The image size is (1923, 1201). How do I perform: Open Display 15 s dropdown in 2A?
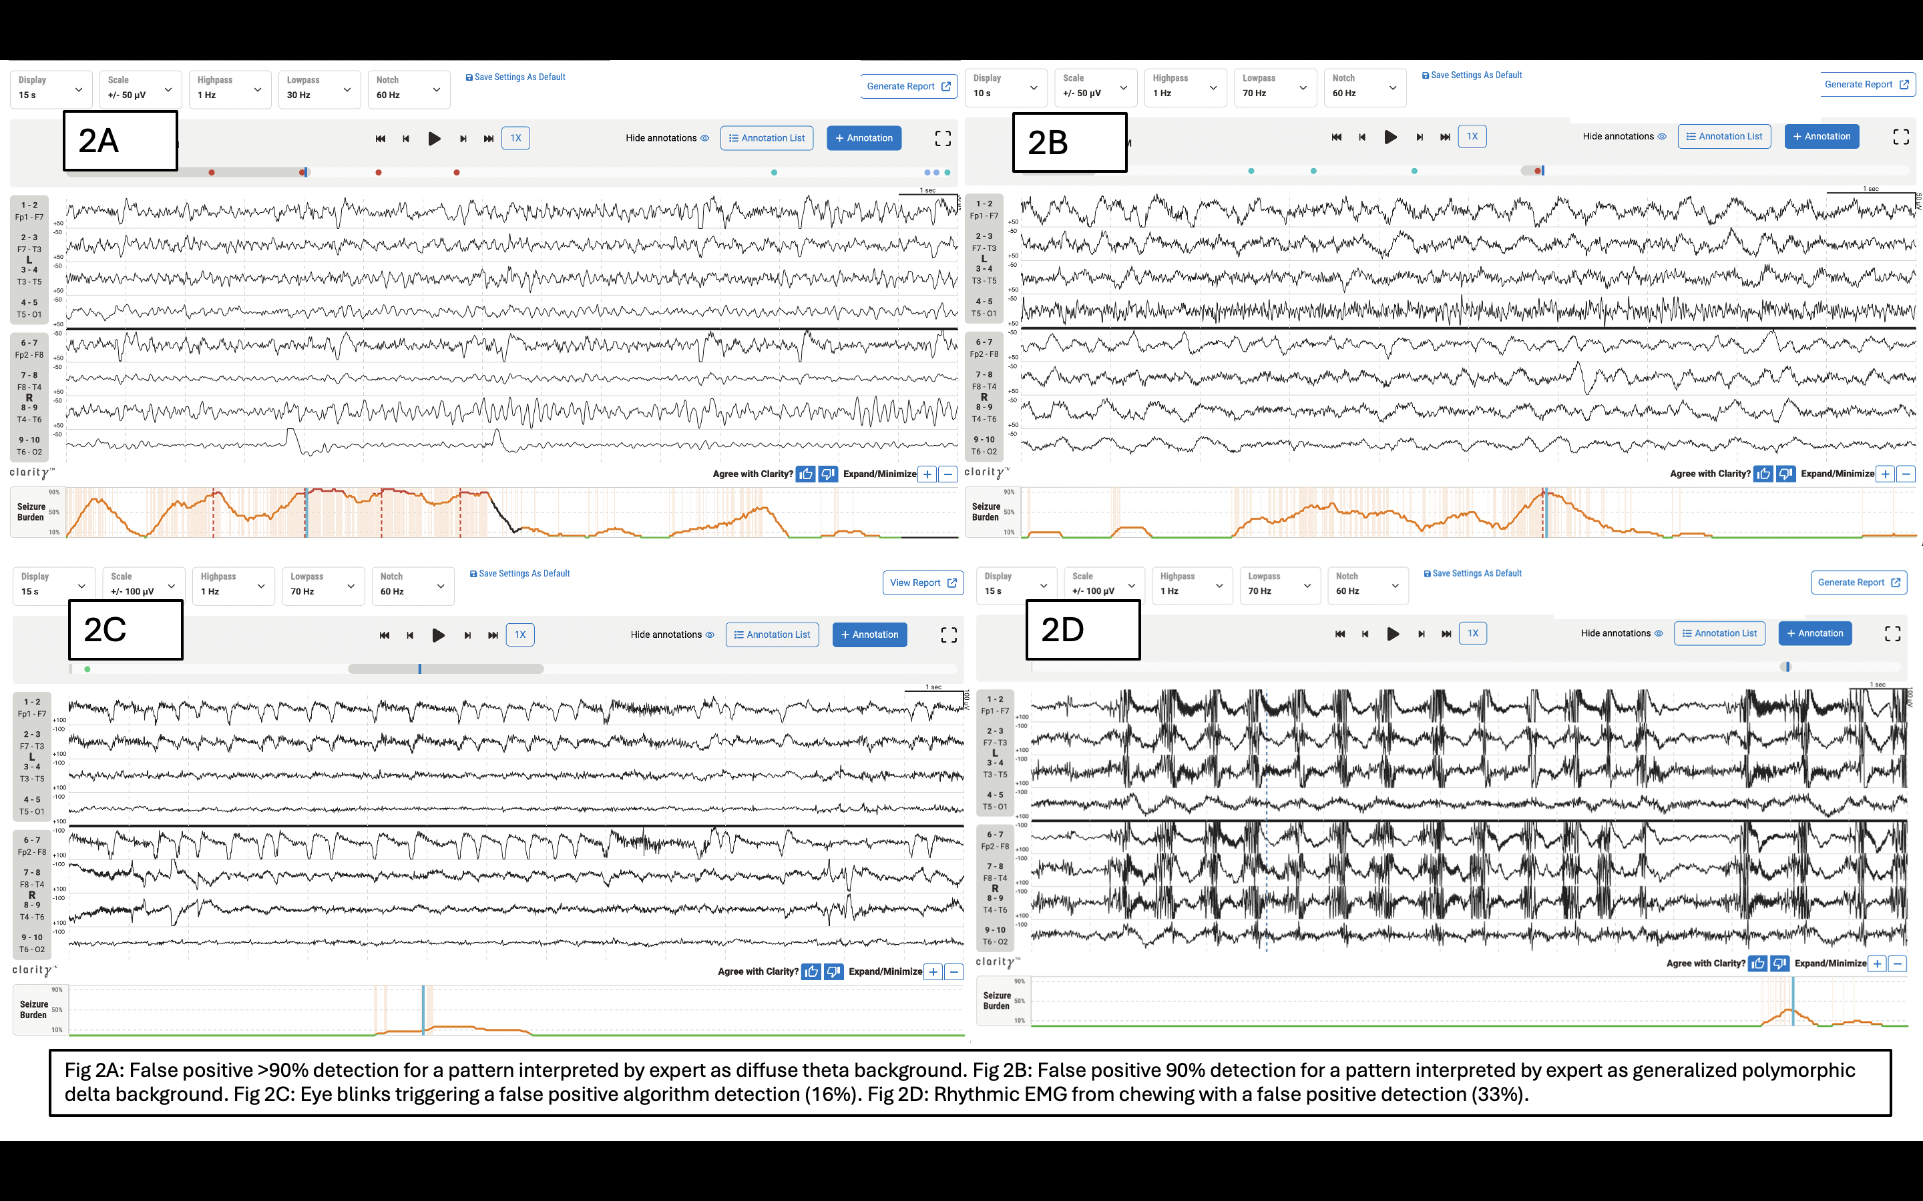click(x=51, y=89)
